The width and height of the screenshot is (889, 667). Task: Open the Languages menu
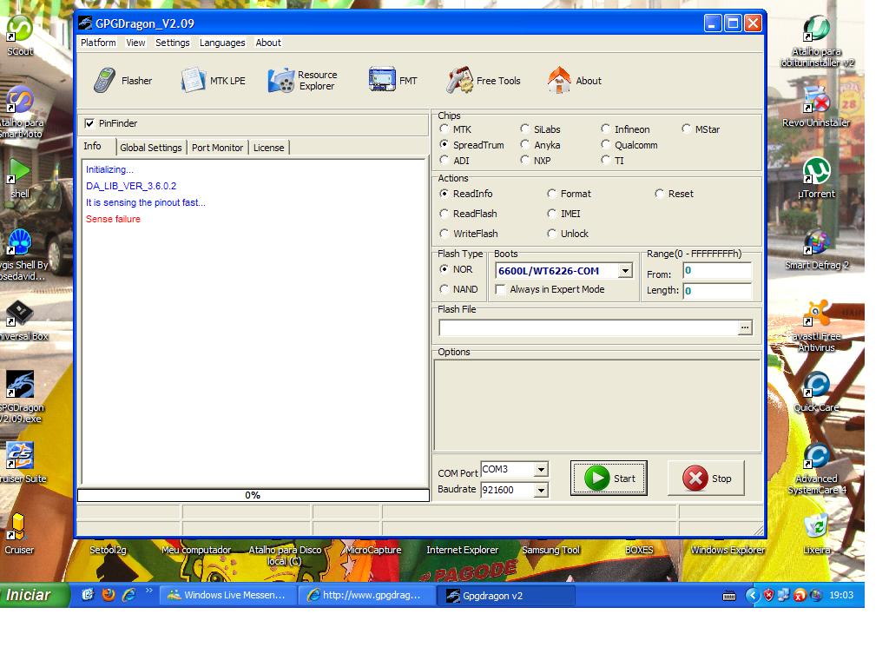pyautogui.click(x=222, y=43)
